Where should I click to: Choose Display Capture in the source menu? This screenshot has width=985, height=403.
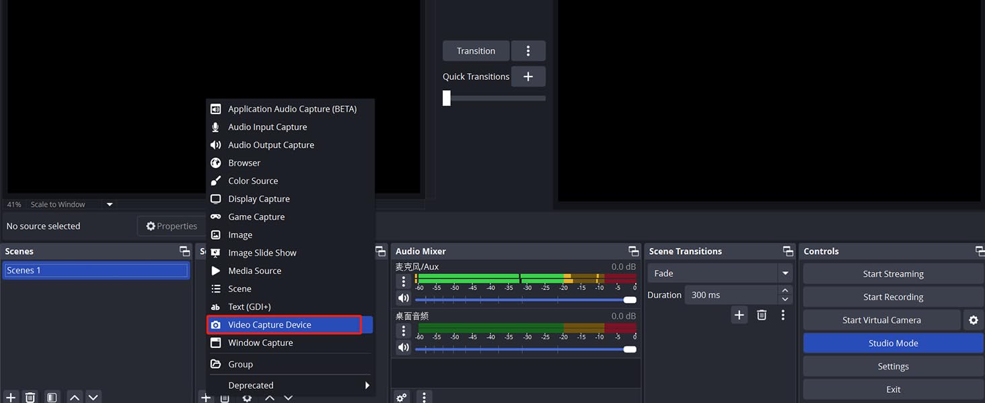pyautogui.click(x=259, y=199)
